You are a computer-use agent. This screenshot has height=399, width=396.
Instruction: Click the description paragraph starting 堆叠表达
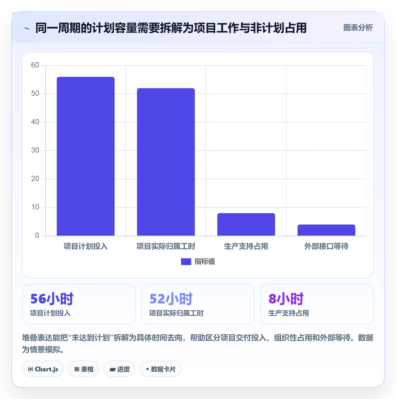[x=198, y=344]
